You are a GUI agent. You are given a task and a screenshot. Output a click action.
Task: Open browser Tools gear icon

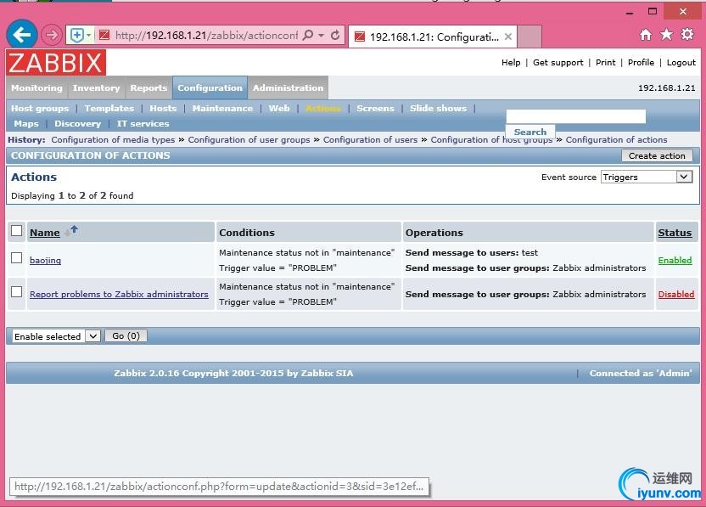pyautogui.click(x=687, y=34)
